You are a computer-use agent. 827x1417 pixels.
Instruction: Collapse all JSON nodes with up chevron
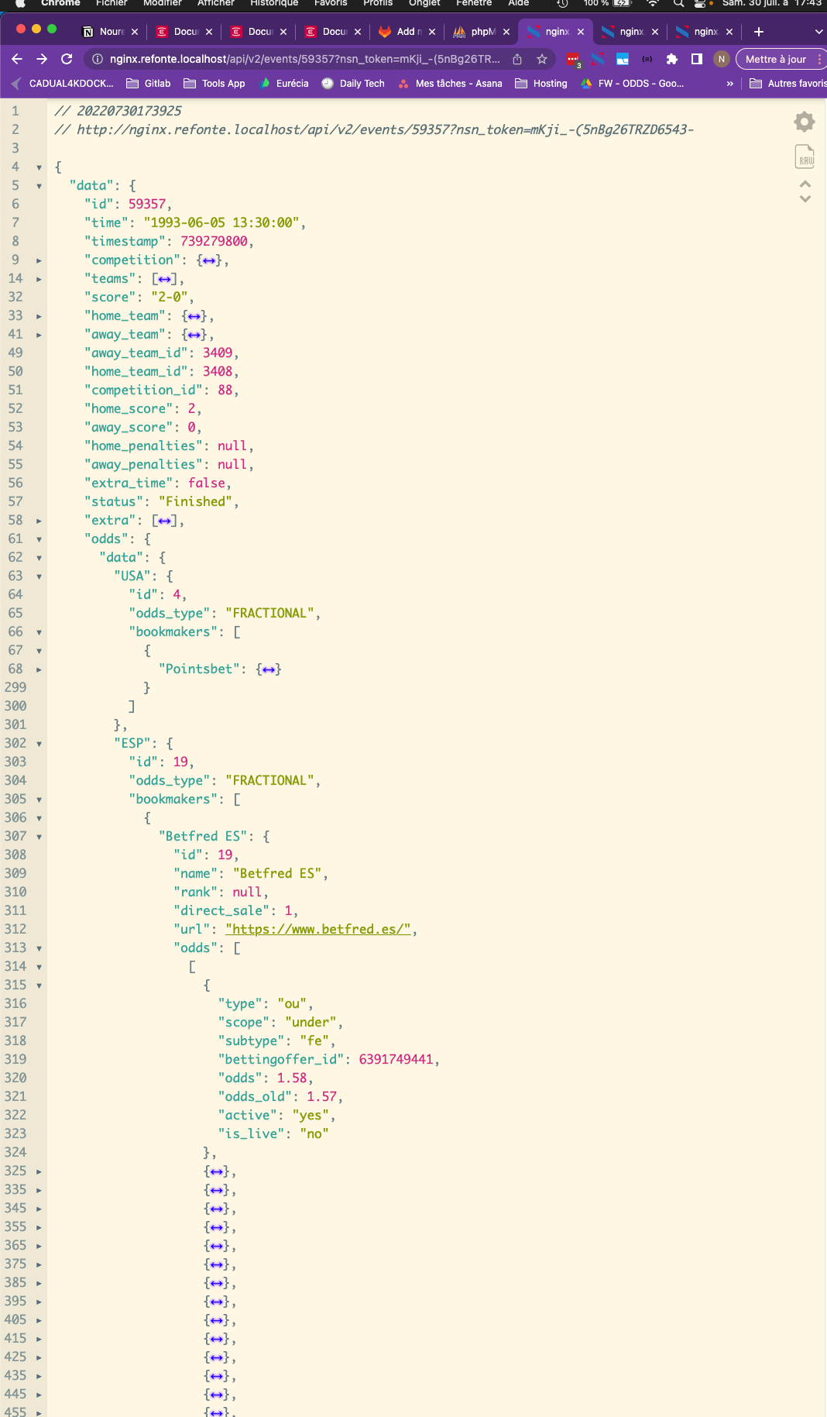click(805, 184)
